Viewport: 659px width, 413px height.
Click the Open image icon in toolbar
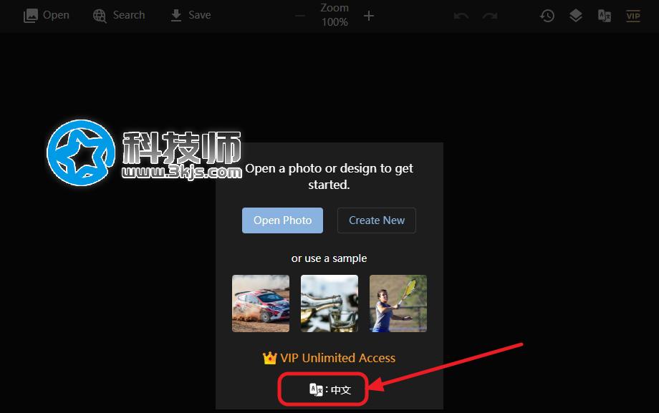[x=30, y=16]
